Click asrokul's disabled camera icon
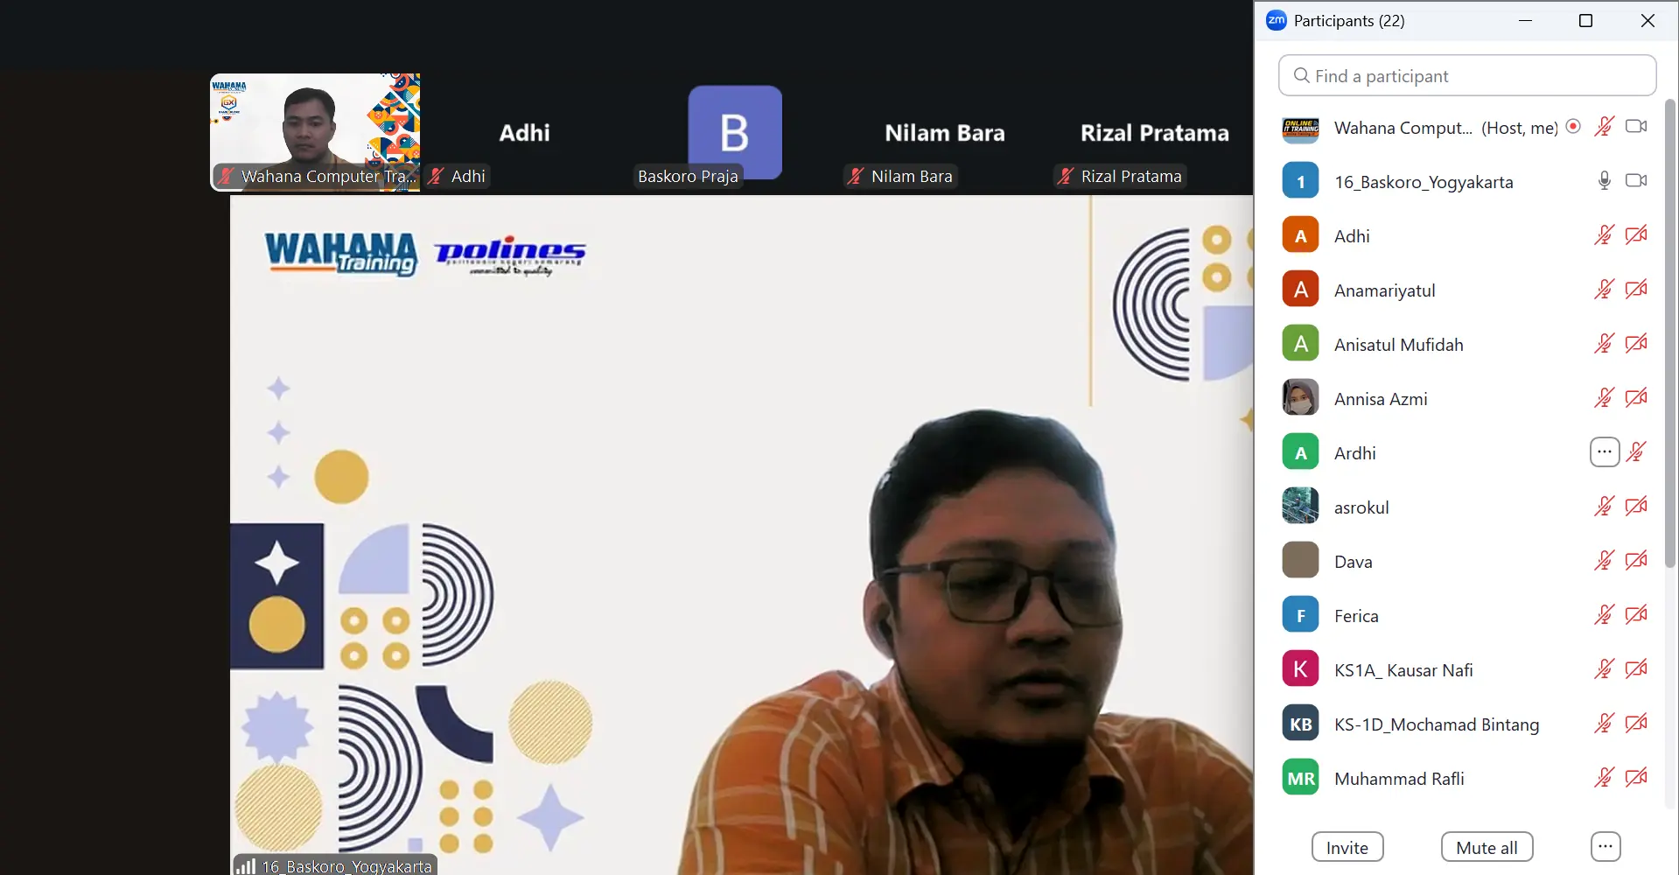Screen dimensions: 1679x875 [1636, 507]
